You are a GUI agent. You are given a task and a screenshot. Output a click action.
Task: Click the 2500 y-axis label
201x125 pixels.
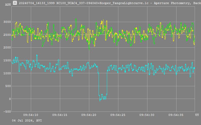[7, 35]
